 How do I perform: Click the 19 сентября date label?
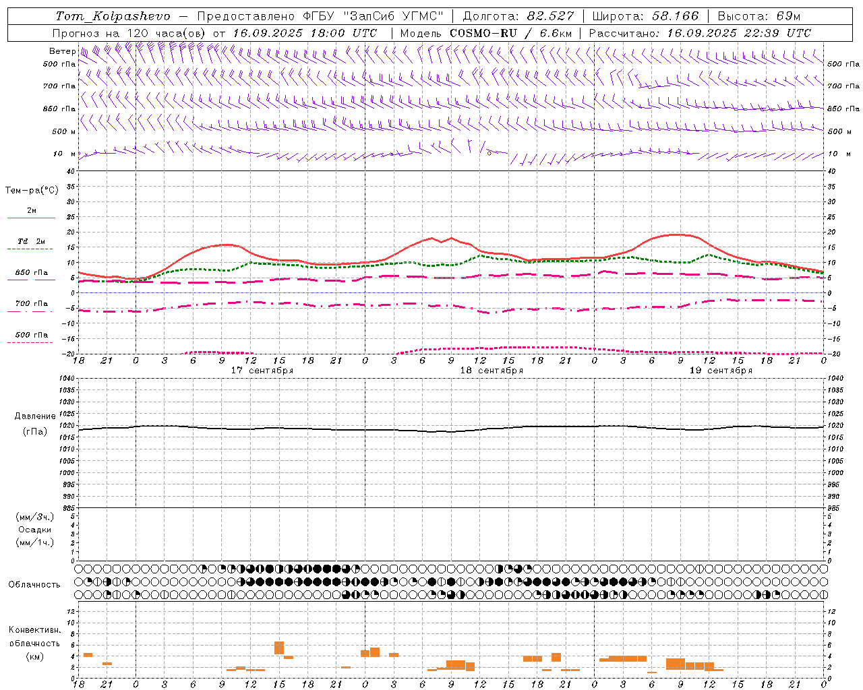(721, 371)
